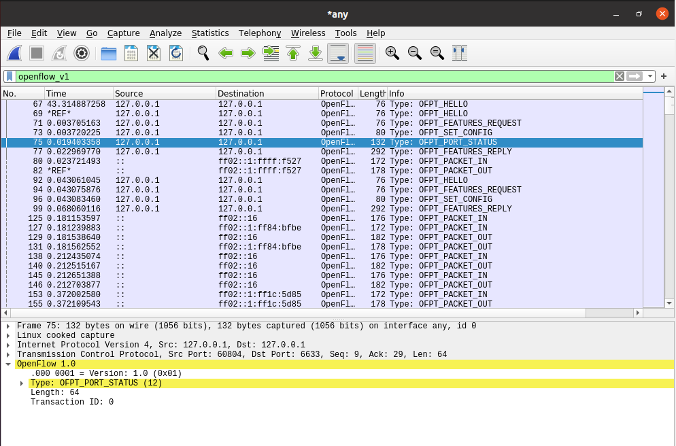This screenshot has height=446, width=676.
Task: Click the resize columns icon
Action: (x=460, y=53)
